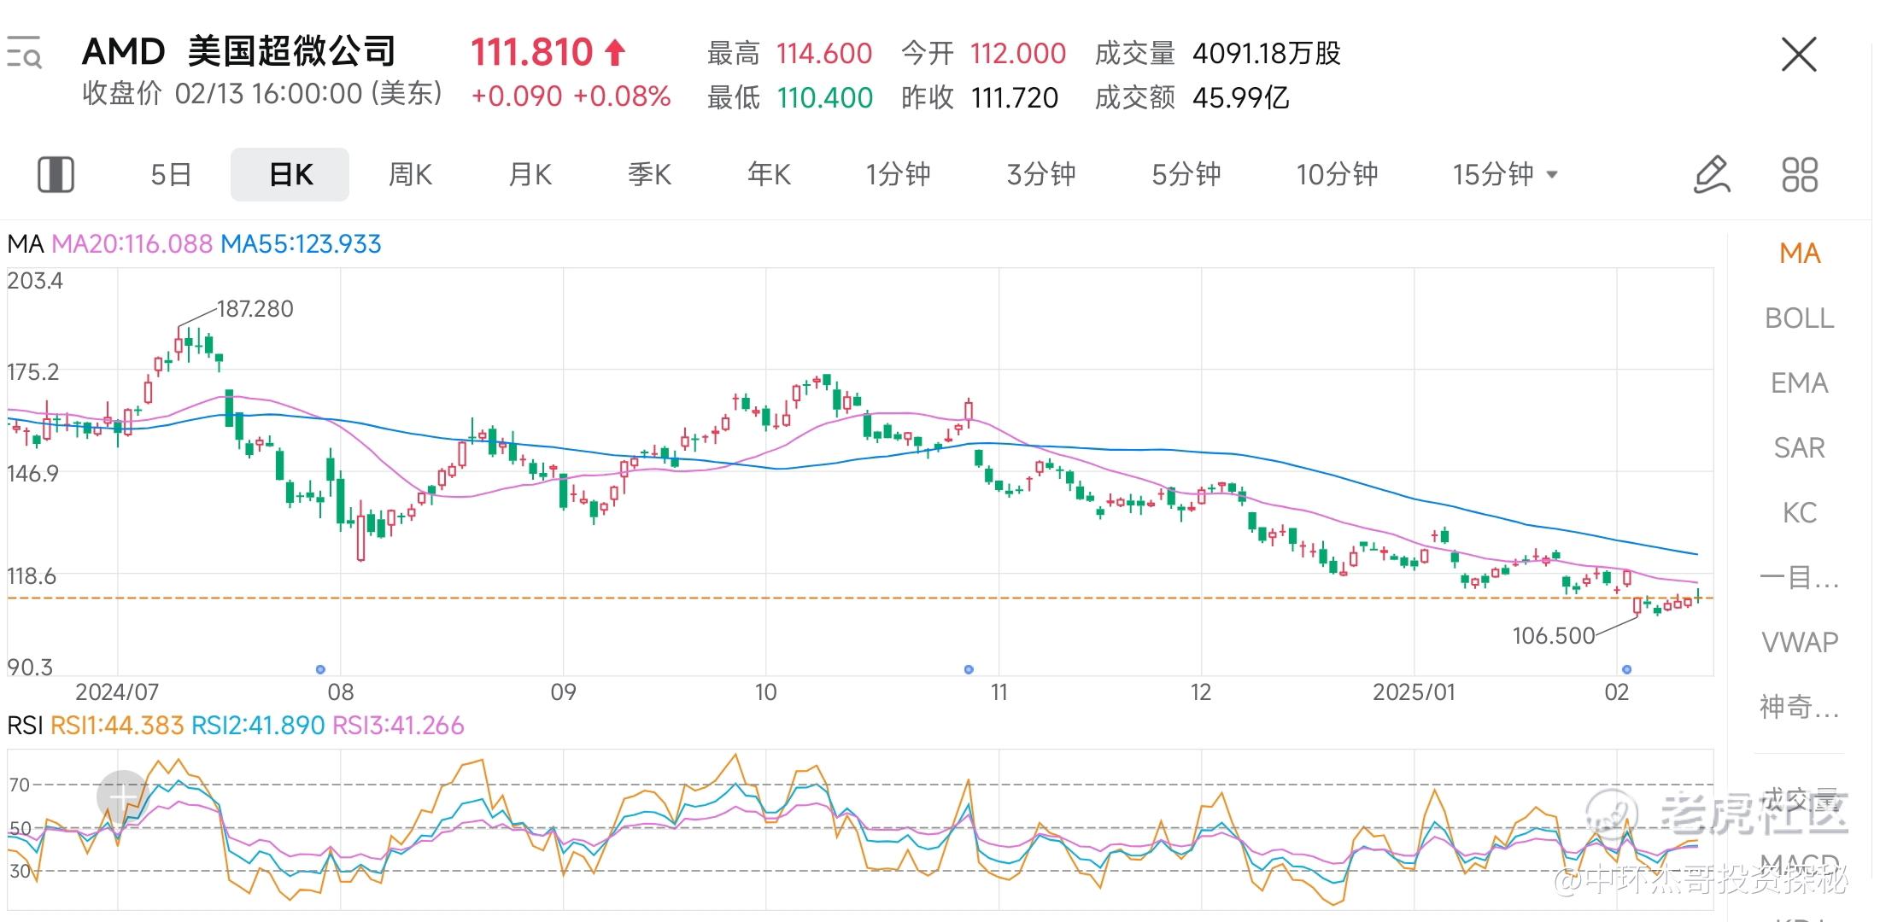This screenshot has height=922, width=1886.
Task: Enable the BOLL indicator
Action: point(1799,318)
